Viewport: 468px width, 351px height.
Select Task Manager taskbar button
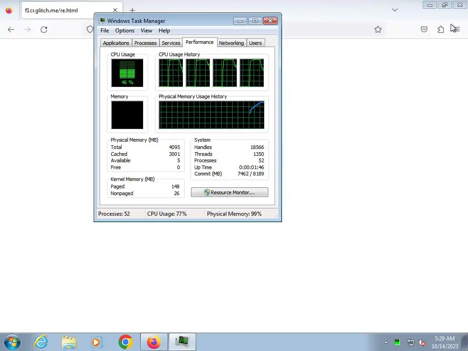182,342
